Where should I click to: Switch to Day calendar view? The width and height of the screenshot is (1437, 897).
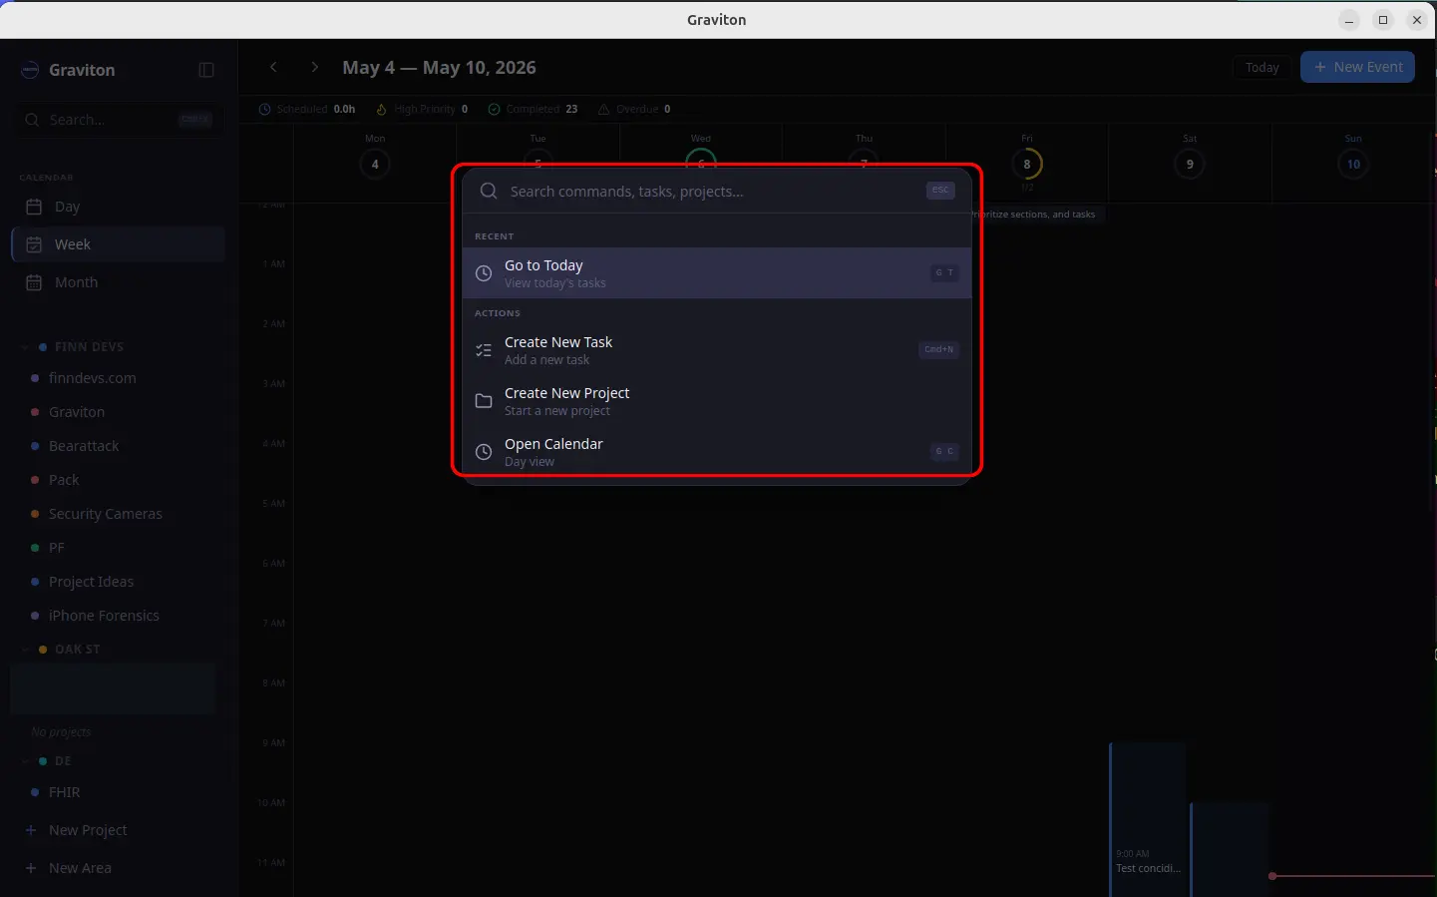coord(118,207)
